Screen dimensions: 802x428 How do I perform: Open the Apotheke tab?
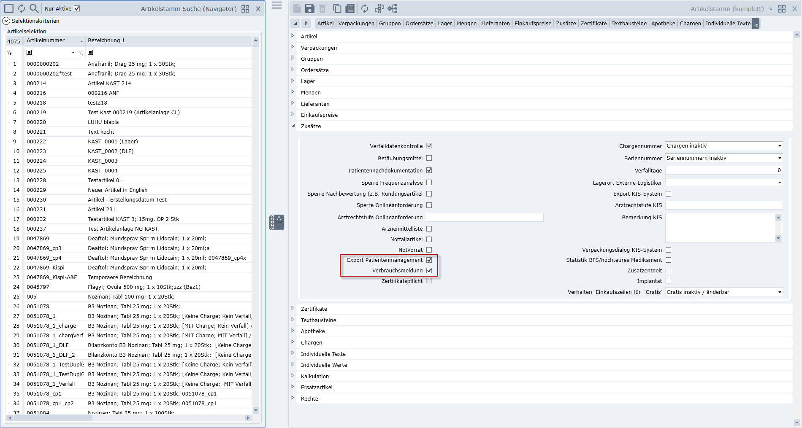(663, 24)
